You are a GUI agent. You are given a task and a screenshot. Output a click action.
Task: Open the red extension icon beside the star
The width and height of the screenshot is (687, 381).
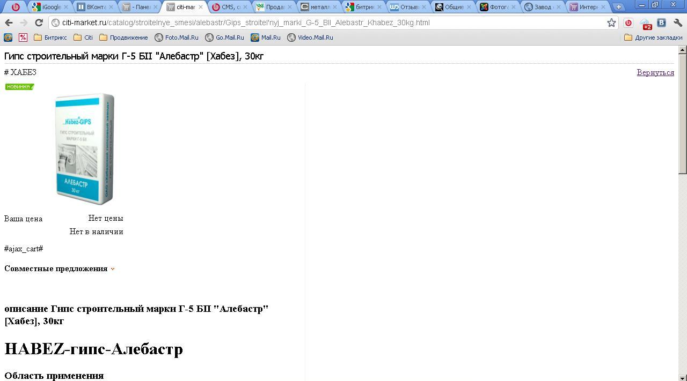tap(628, 23)
